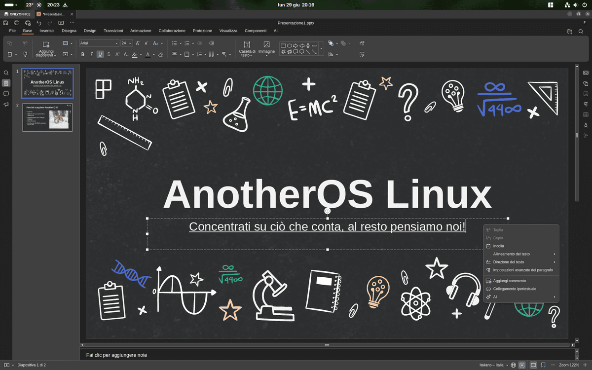Open Allineamento del testo submenu
The image size is (592, 370).
521,254
